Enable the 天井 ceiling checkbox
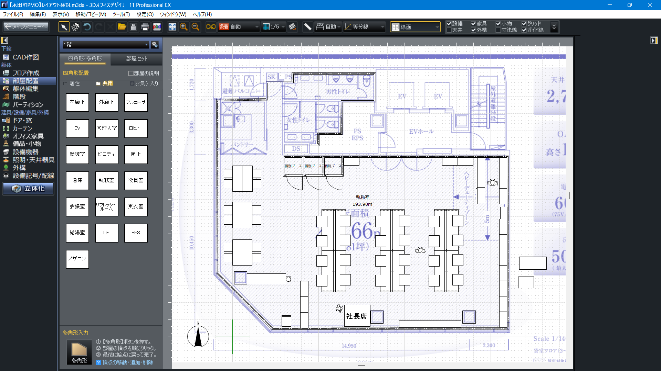Image resolution: width=661 pixels, height=371 pixels. [x=449, y=30]
